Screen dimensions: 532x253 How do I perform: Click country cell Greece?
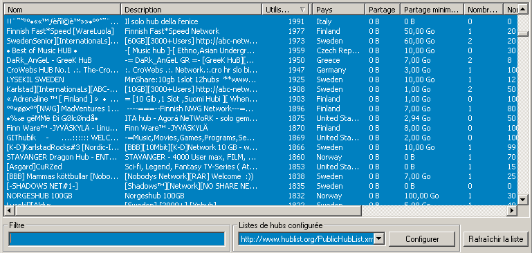pos(328,60)
